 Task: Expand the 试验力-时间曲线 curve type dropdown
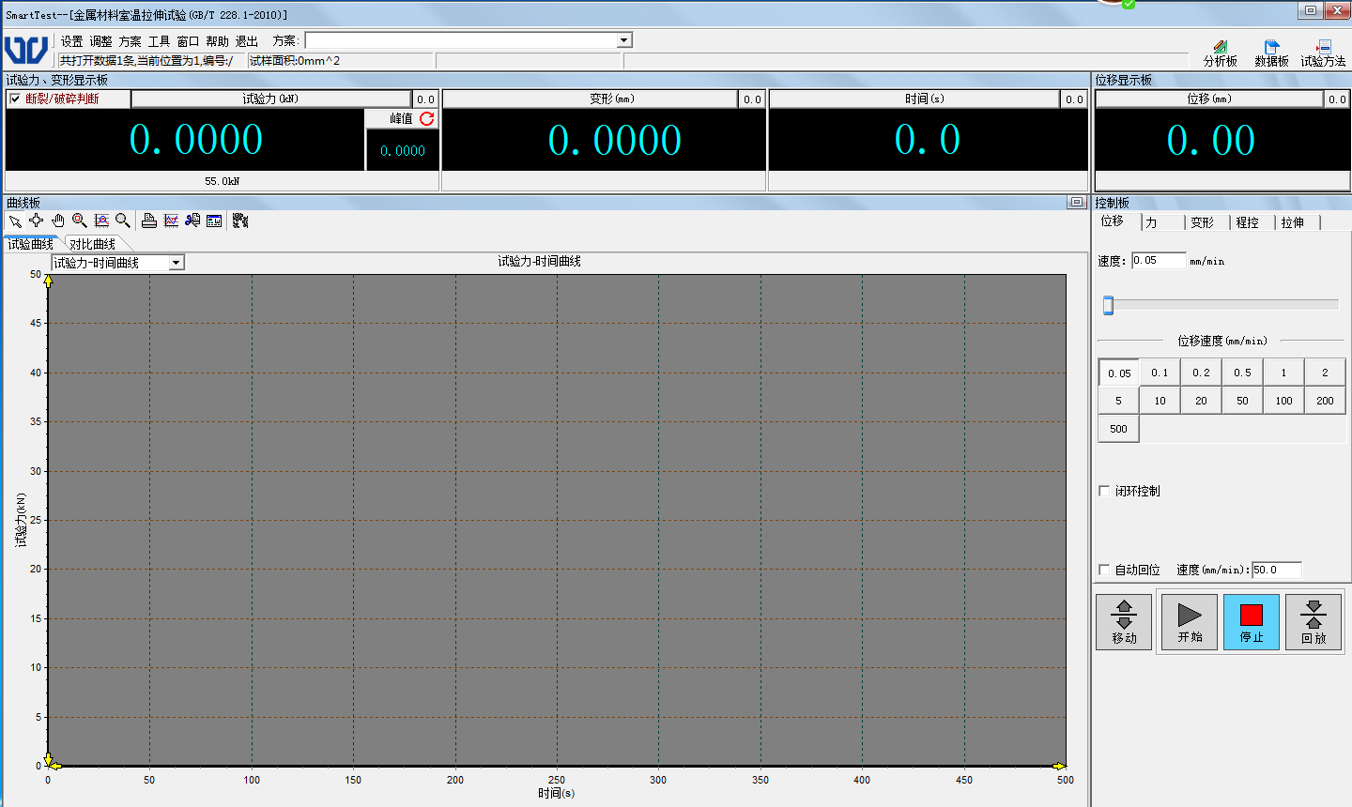click(176, 263)
